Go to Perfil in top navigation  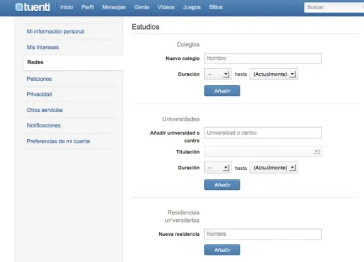[88, 7]
